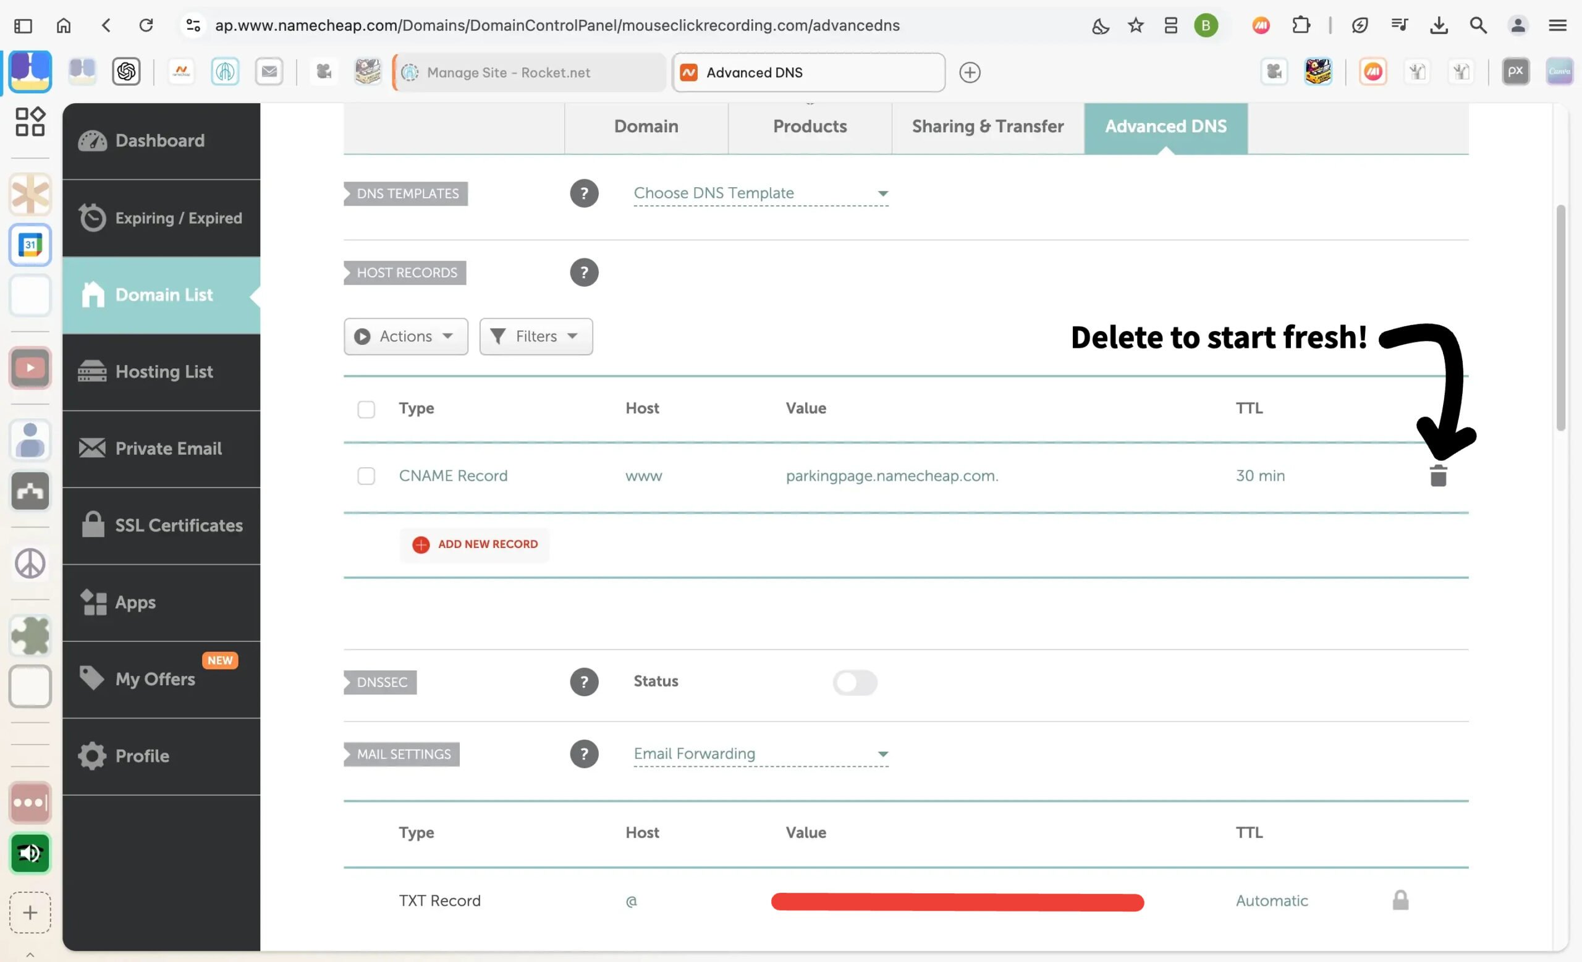Click the page vertical scrollbar

(x=1561, y=318)
